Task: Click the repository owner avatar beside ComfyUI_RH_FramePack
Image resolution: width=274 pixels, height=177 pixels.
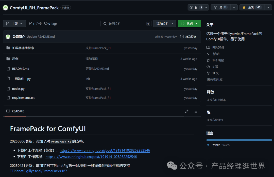Action: coord(5,8)
